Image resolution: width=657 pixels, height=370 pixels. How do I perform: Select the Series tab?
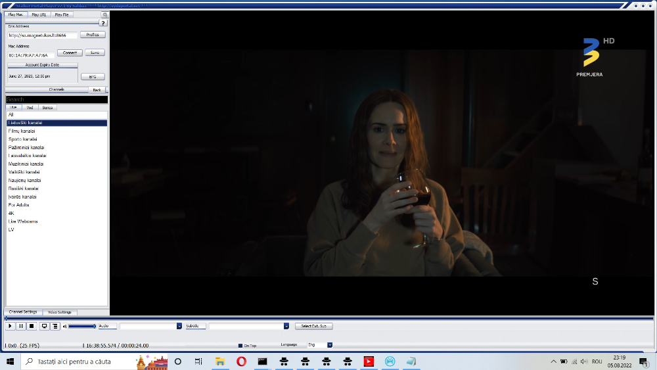point(47,108)
